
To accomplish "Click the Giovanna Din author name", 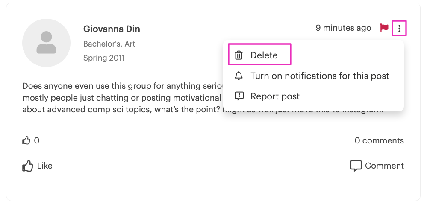I will pyautogui.click(x=112, y=29).
